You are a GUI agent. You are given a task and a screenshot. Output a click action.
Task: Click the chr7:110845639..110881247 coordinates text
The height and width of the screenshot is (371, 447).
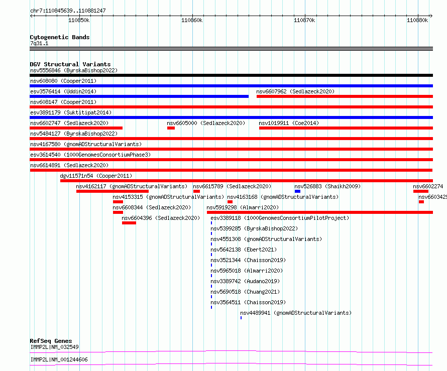68,11
